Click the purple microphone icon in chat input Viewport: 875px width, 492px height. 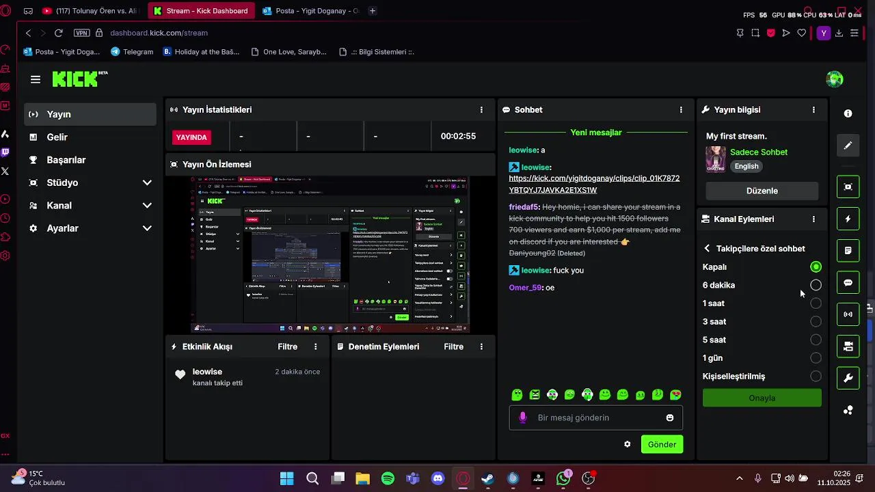point(523,418)
